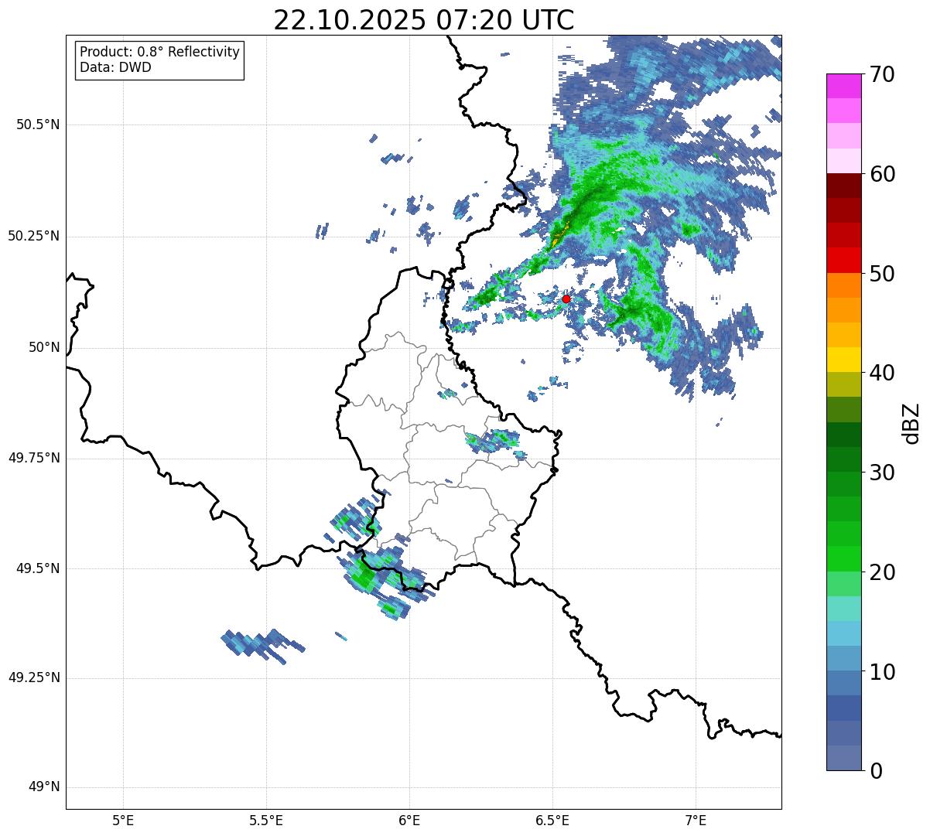Click the "49.5°N" latitude label
The image size is (930, 836).
pos(38,568)
